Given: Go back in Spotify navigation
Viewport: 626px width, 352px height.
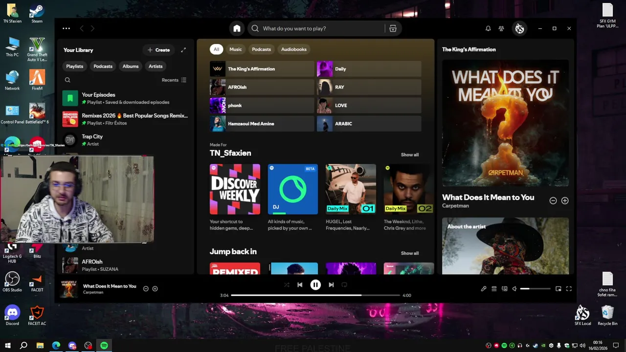Looking at the screenshot, I should pyautogui.click(x=82, y=28).
